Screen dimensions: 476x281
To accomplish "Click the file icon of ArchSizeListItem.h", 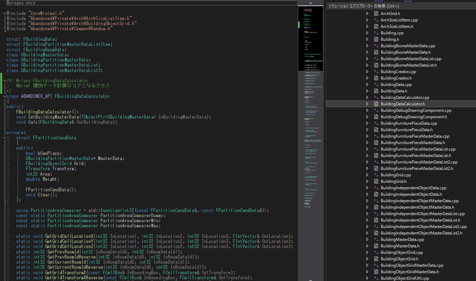I will [376, 26].
